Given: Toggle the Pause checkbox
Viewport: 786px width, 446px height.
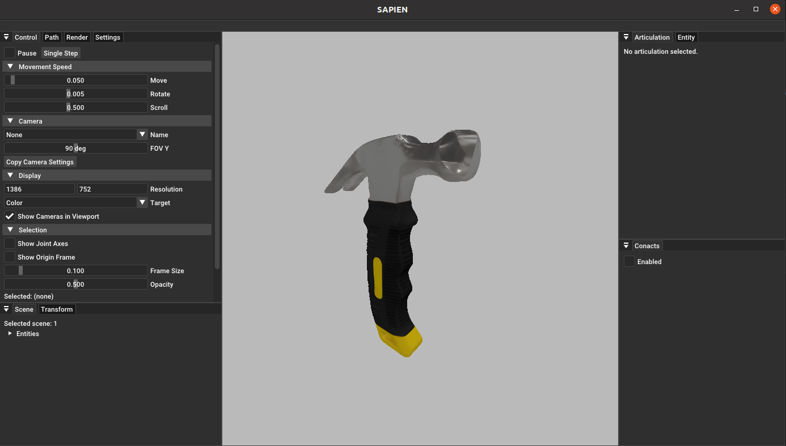Looking at the screenshot, I should [x=10, y=53].
